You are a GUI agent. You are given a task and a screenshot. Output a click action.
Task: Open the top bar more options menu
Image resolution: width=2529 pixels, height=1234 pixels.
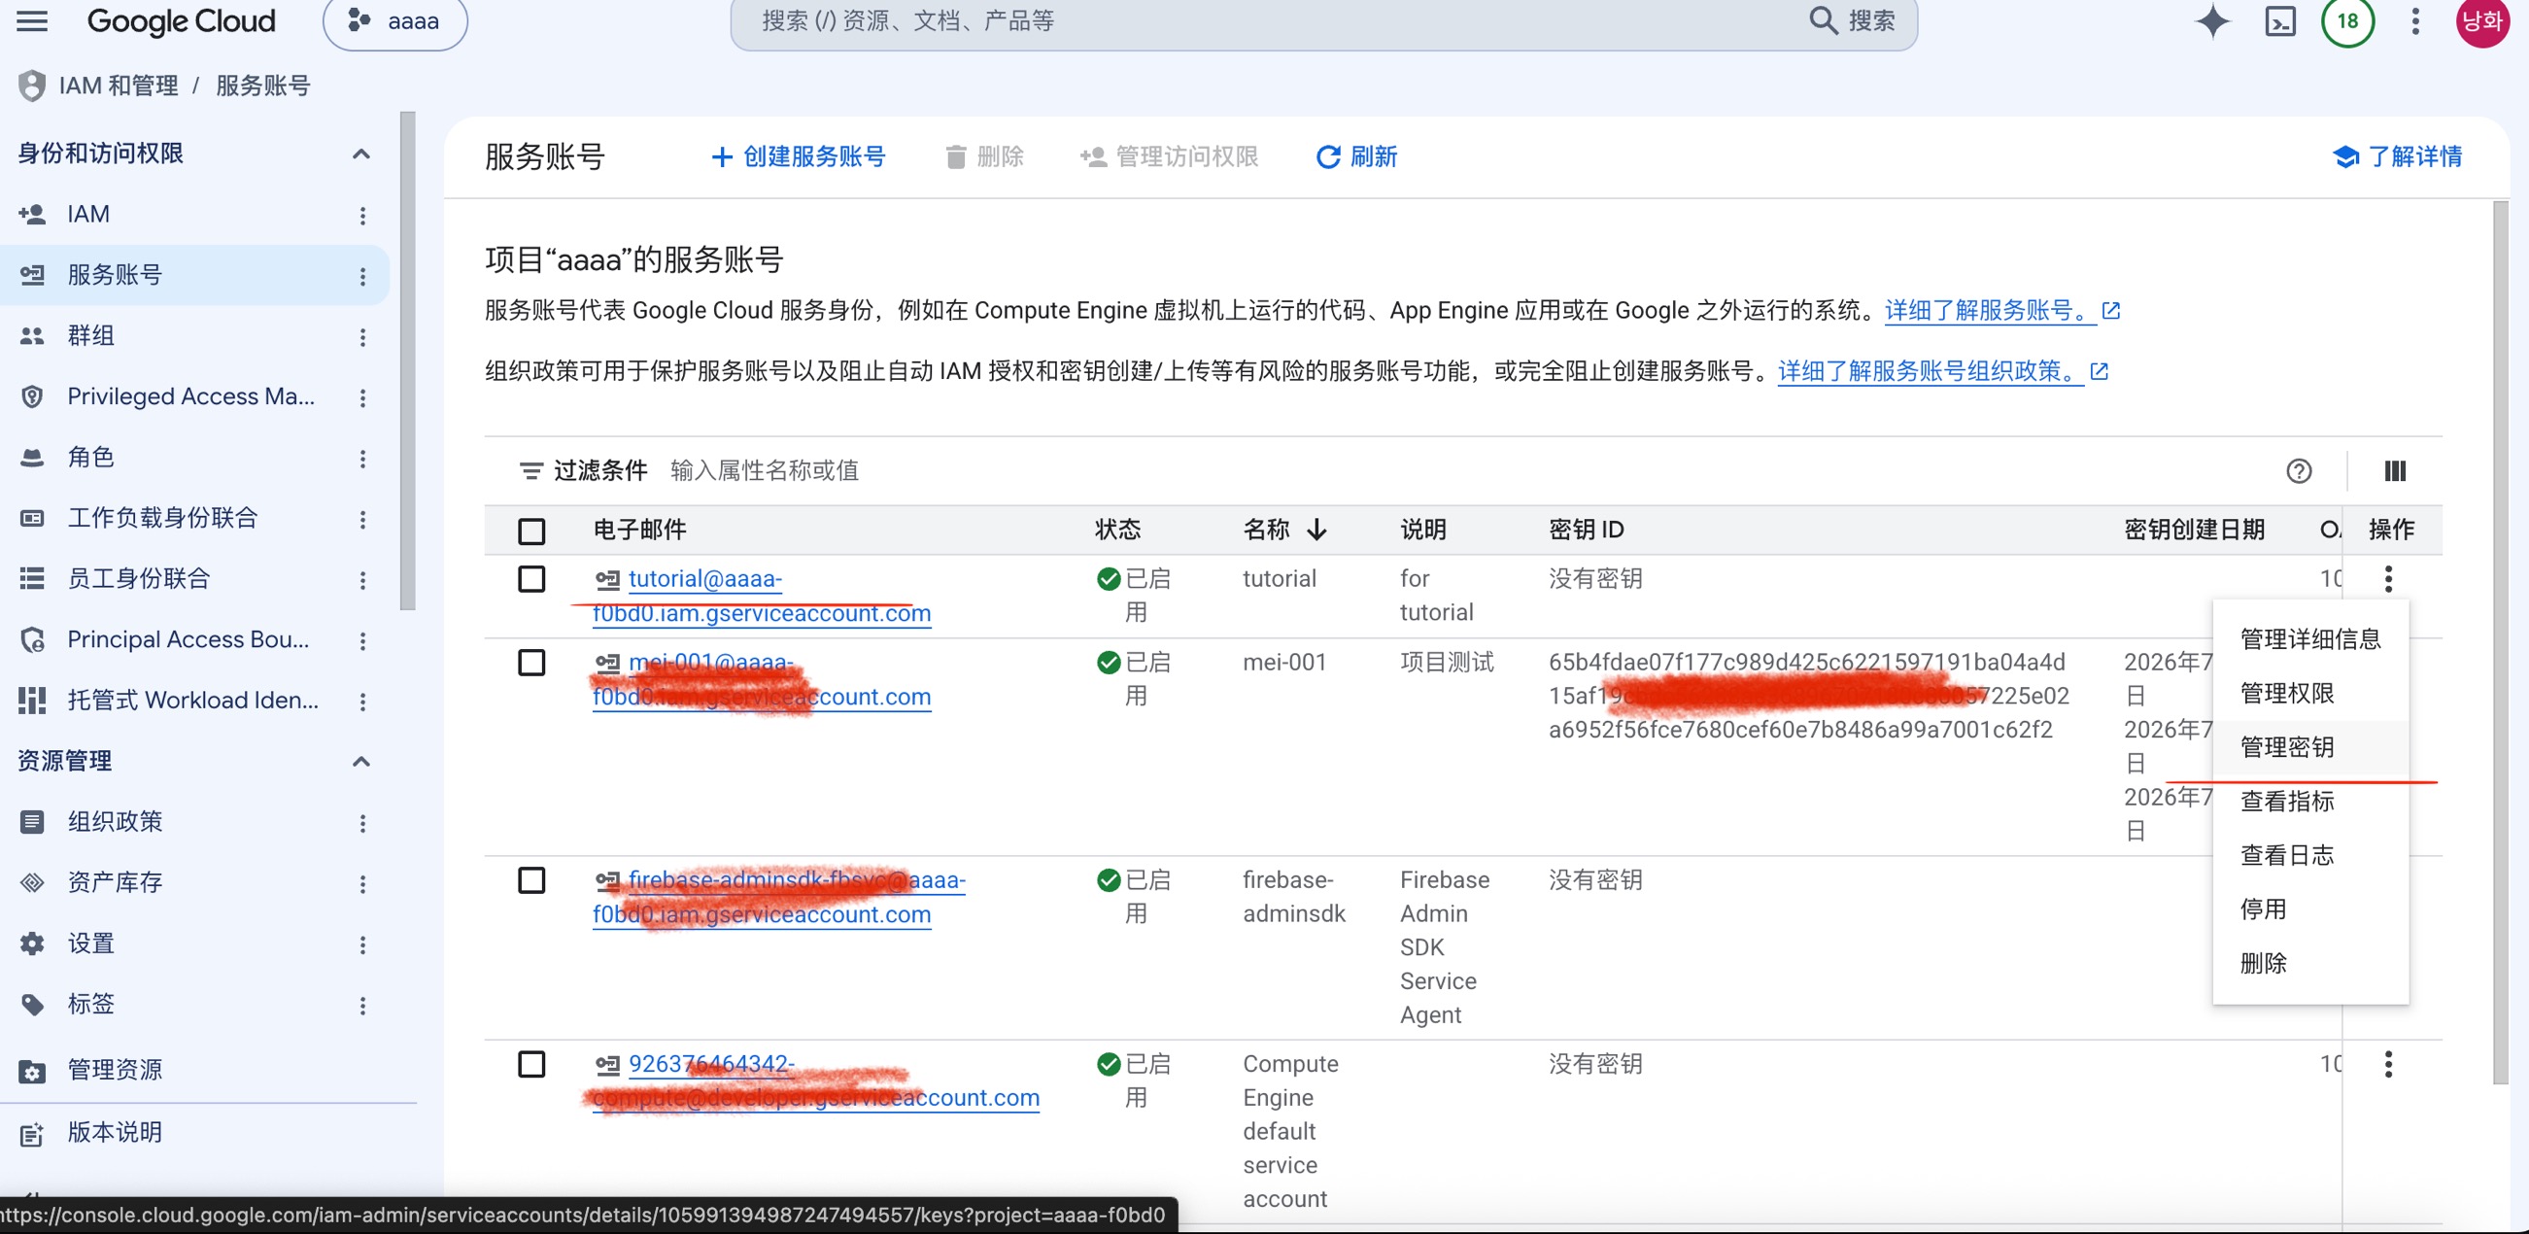point(2415,20)
